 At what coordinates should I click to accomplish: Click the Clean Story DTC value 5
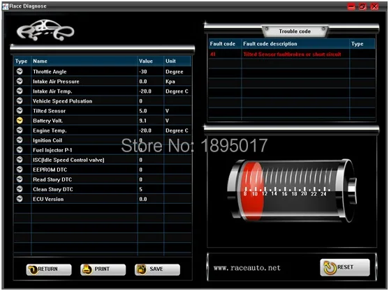[x=140, y=189]
